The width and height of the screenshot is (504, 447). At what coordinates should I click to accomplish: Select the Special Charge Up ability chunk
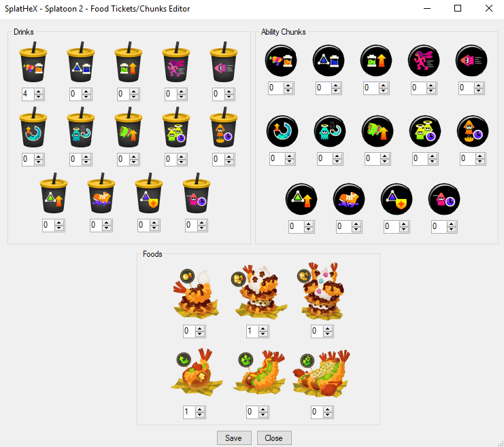282,131
